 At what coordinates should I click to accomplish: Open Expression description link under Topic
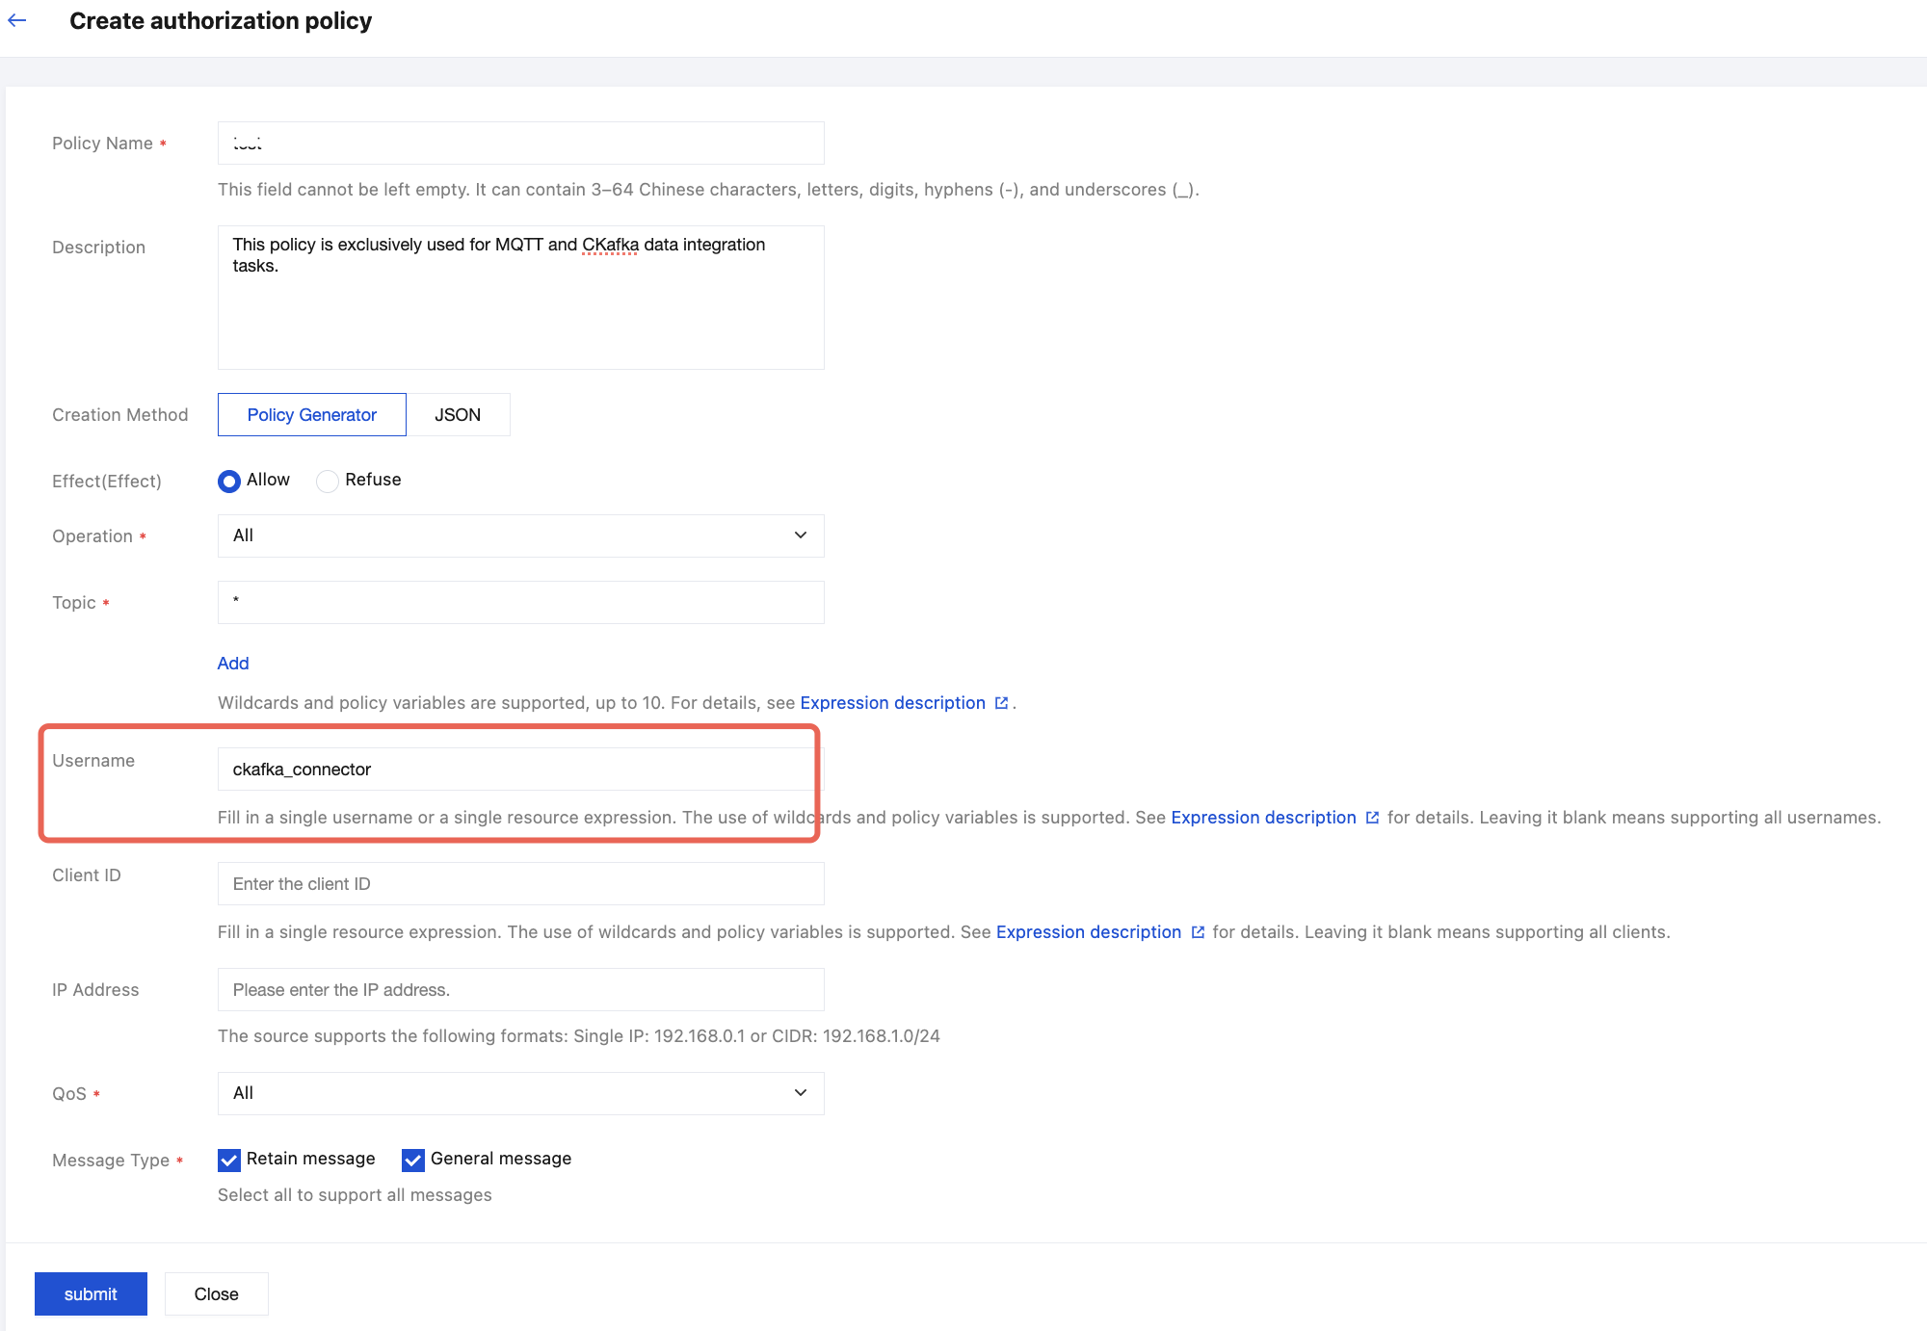(x=892, y=703)
